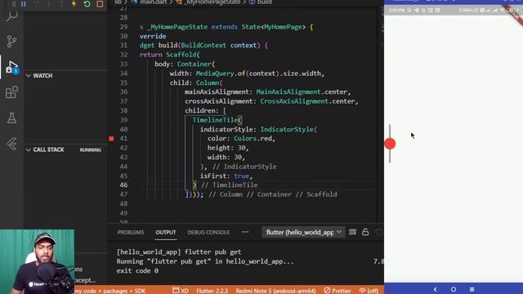Open the Search view in activity bar
523x294 pixels.
(12, 16)
